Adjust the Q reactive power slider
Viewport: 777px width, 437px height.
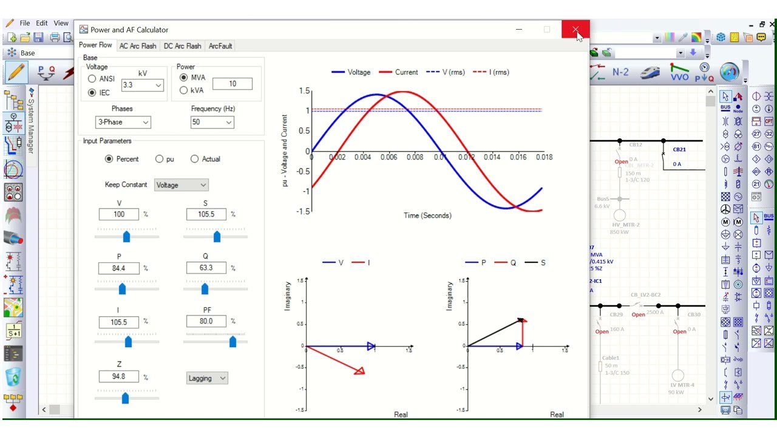click(205, 289)
